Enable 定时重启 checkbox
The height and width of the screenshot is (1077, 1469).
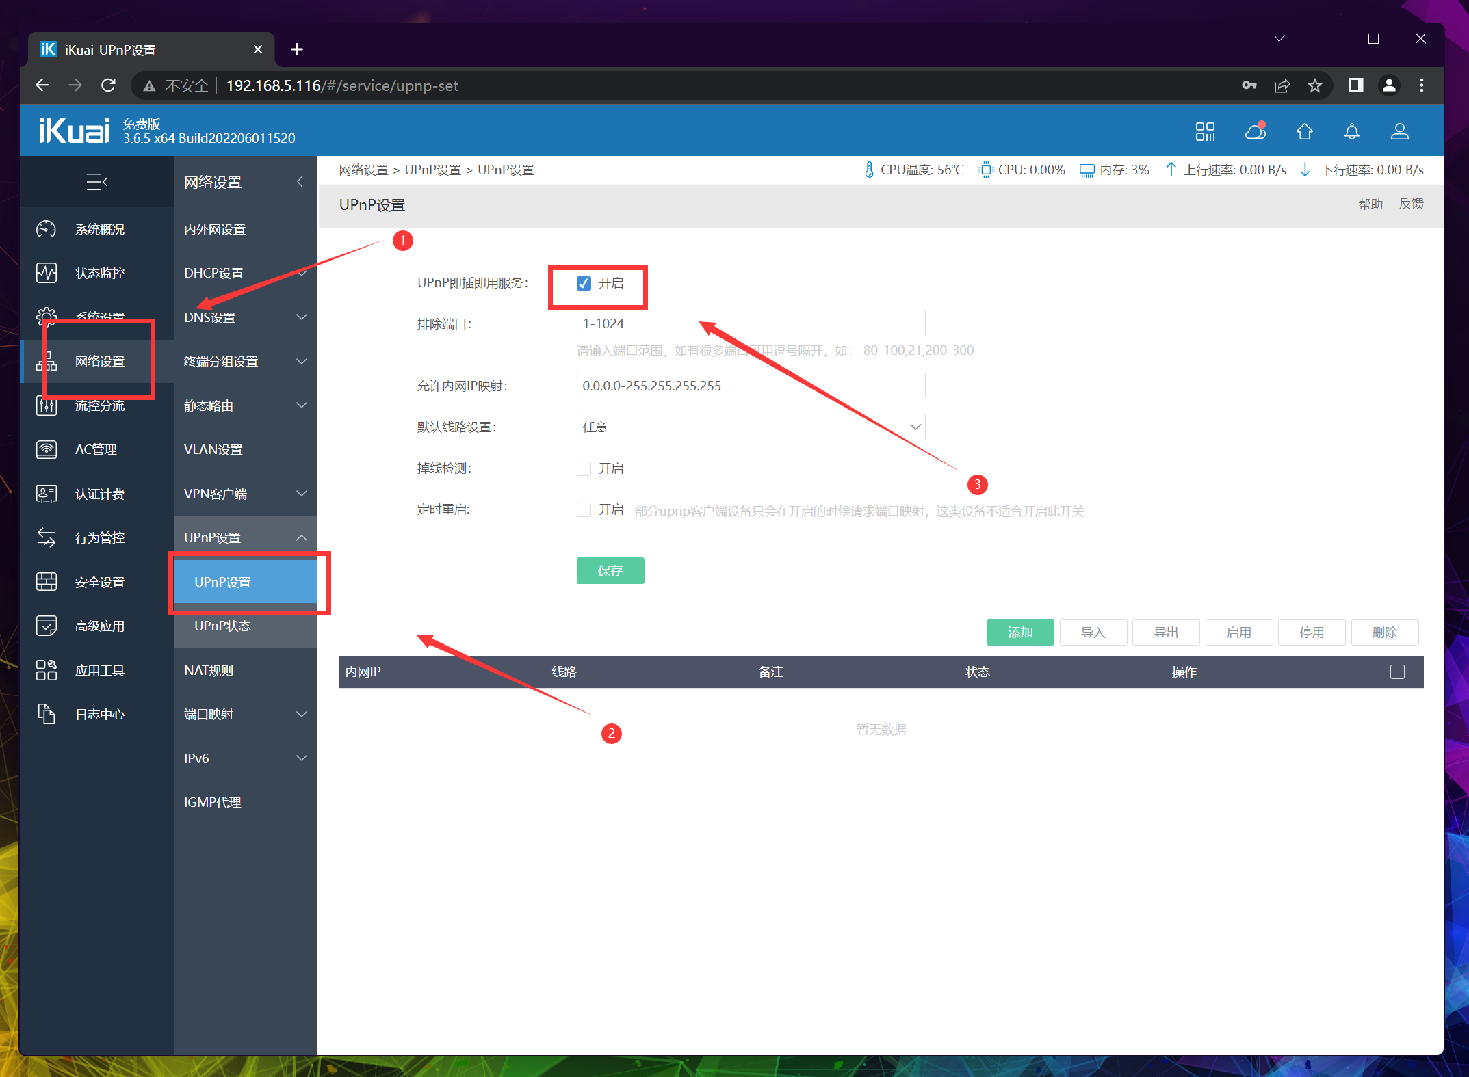[584, 510]
